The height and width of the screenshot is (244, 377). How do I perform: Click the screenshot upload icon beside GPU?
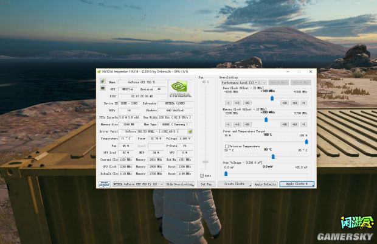[x=103, y=88]
